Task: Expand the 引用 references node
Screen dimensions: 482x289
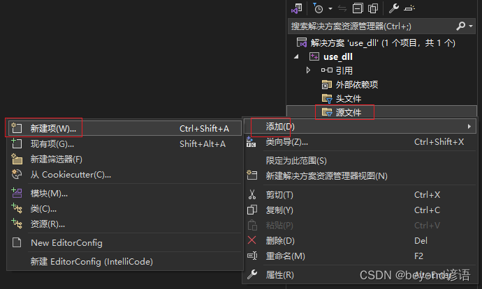Action: [x=308, y=70]
